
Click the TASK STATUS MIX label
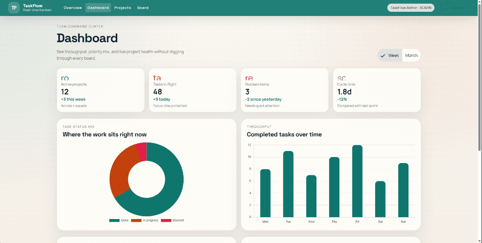tap(79, 127)
